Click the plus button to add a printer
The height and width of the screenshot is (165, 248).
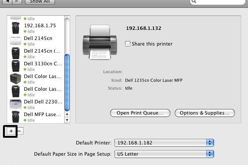point(11,131)
